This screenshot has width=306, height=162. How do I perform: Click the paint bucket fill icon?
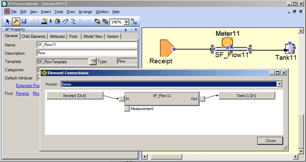44,22
